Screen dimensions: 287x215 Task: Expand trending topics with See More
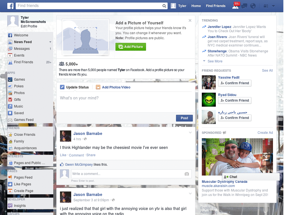(x=215, y=61)
